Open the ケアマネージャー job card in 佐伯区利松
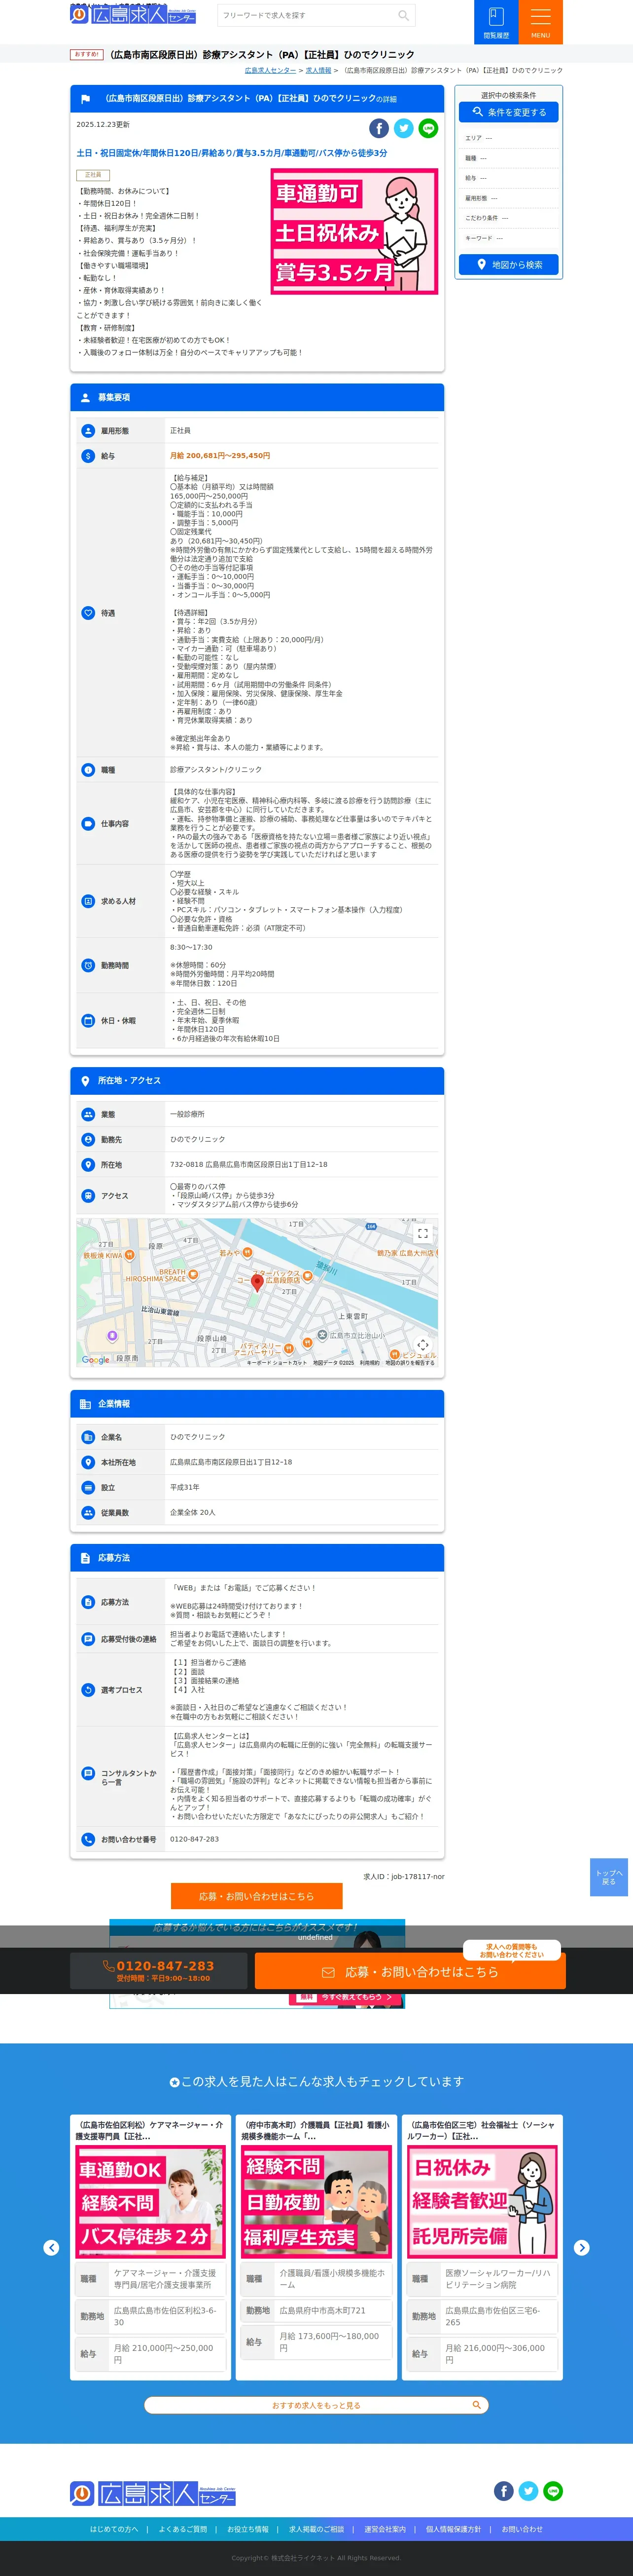The width and height of the screenshot is (633, 2576). point(151,2246)
